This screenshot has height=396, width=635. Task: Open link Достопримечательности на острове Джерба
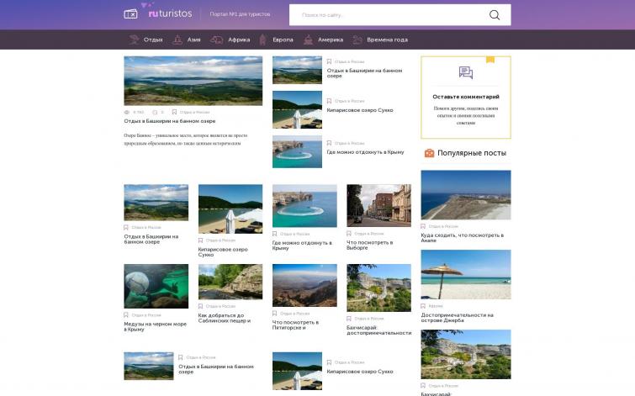(x=458, y=318)
